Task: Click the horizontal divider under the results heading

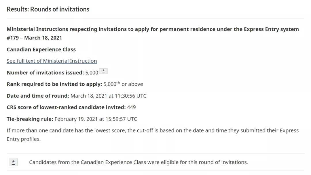Action: (155, 18)
